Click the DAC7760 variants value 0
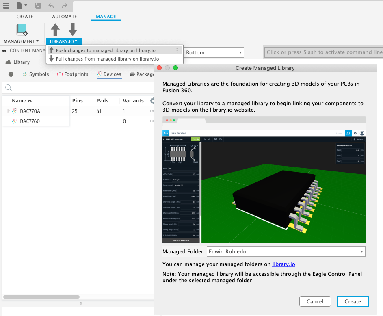383x316 pixels. coord(124,121)
